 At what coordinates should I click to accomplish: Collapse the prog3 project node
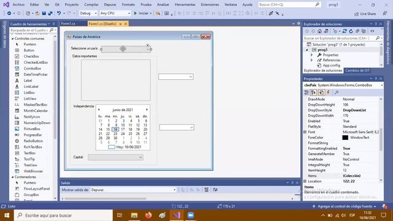click(307, 50)
